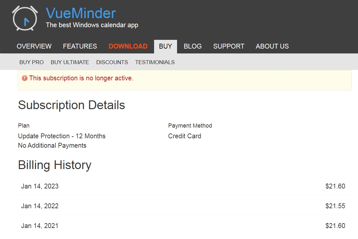
Task: Open the Testimonials submenu link
Action: point(155,62)
